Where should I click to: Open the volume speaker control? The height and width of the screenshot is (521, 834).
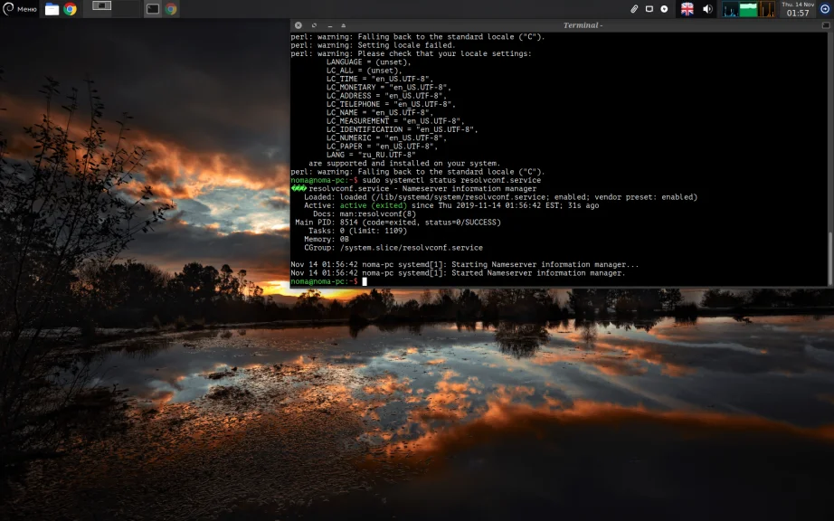707,9
